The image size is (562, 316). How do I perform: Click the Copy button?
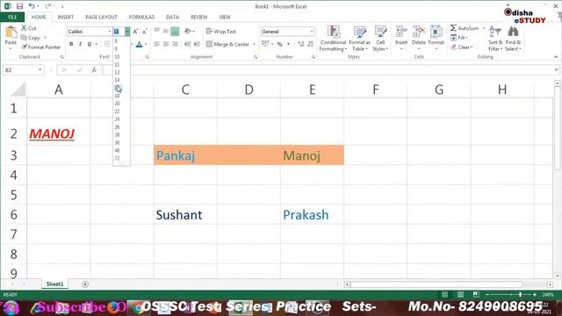pos(31,38)
